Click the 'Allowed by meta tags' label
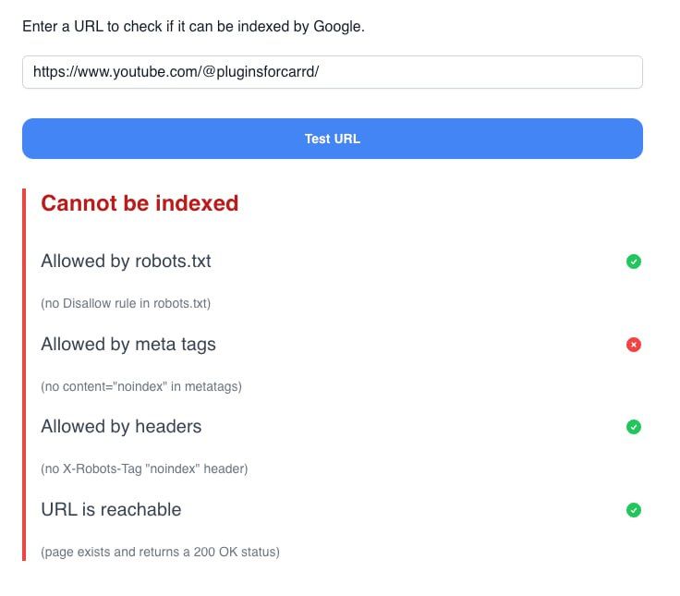Screen dimensions: 680x596 128,345
